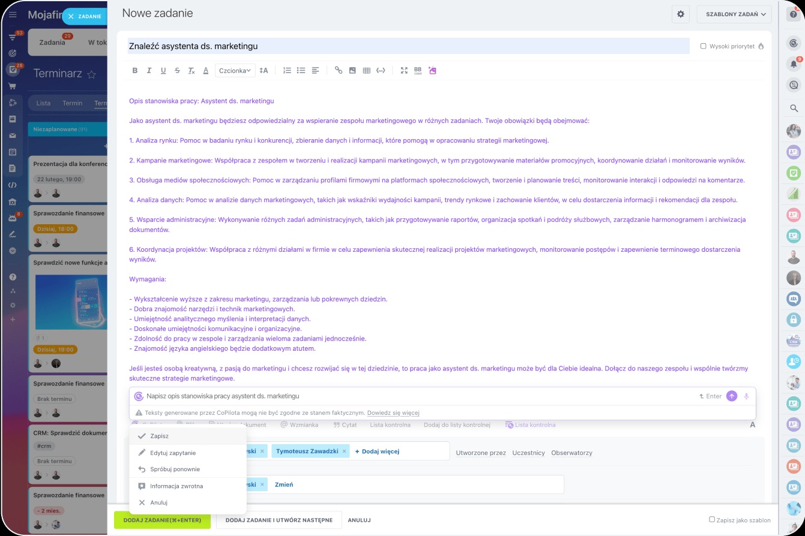Apply bold formatting in editor toolbar
Image resolution: width=805 pixels, height=536 pixels.
135,71
